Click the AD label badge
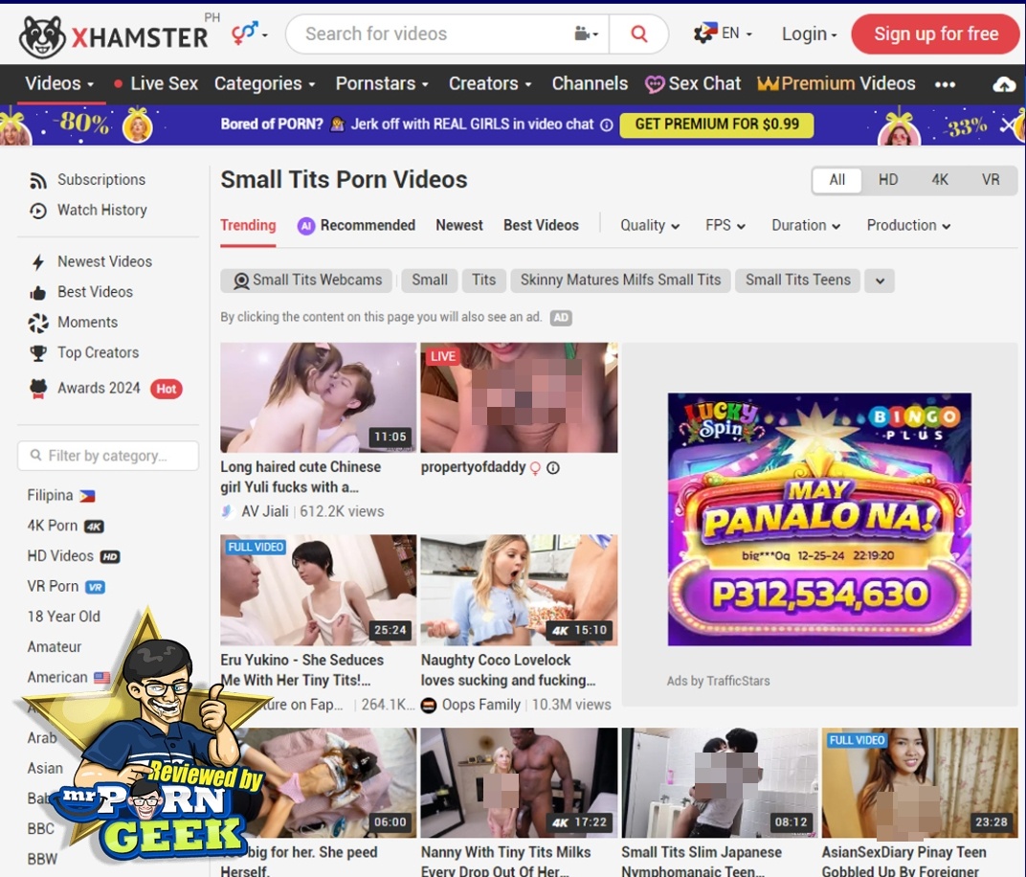This screenshot has width=1026, height=877. [x=561, y=318]
